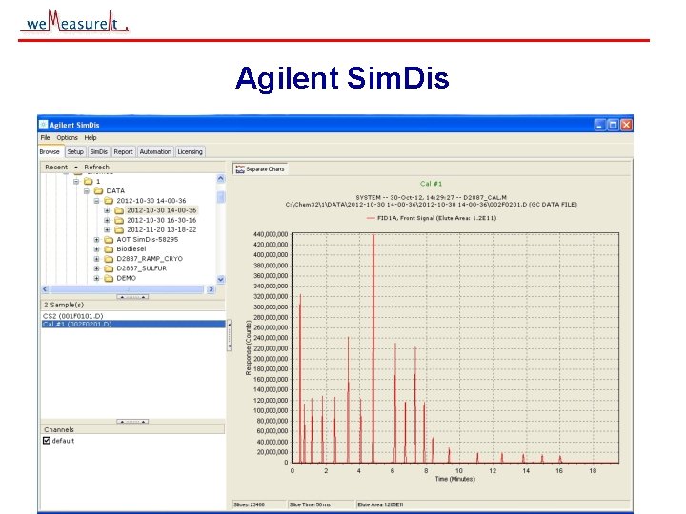686x514 pixels.
Task: Click the tree horizontal scroll left arrow
Action: pyautogui.click(x=45, y=289)
